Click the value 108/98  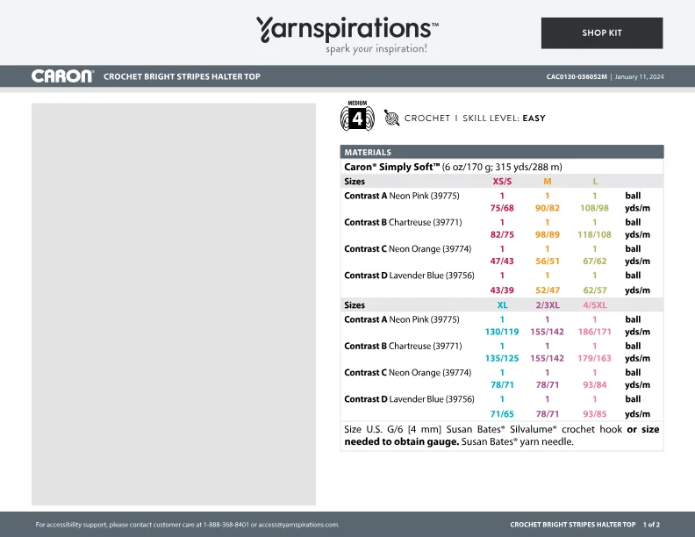[595, 208]
